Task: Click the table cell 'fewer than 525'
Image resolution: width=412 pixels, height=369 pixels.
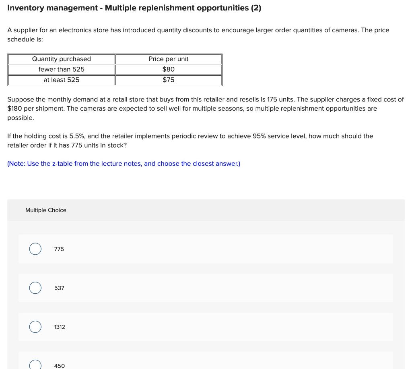Action: [x=61, y=69]
